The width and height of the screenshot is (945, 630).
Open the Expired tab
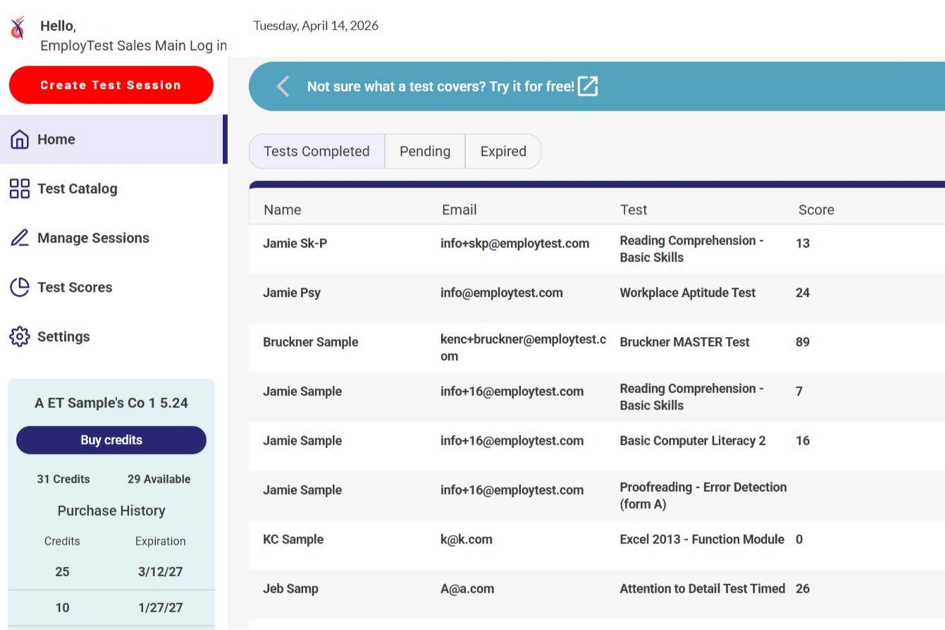click(x=503, y=151)
